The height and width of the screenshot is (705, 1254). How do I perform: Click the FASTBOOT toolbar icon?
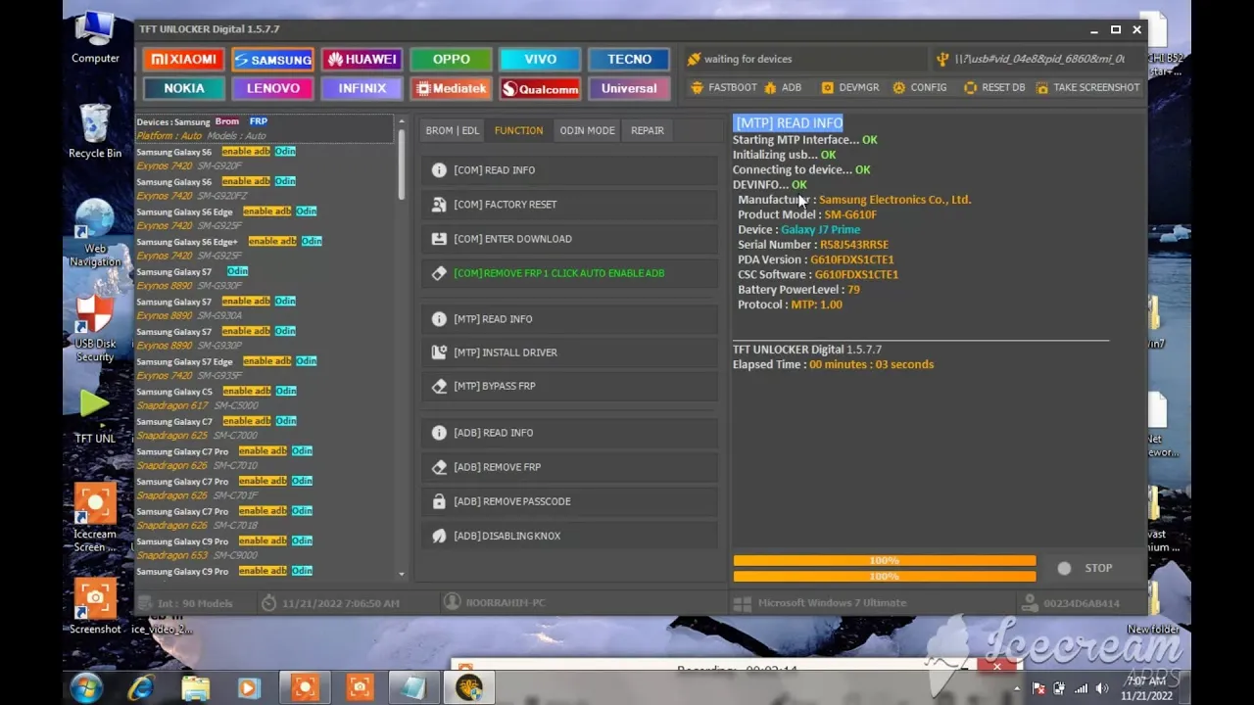(x=698, y=87)
